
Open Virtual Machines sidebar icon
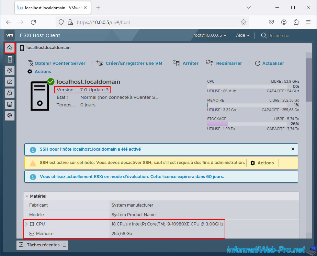coord(10,93)
